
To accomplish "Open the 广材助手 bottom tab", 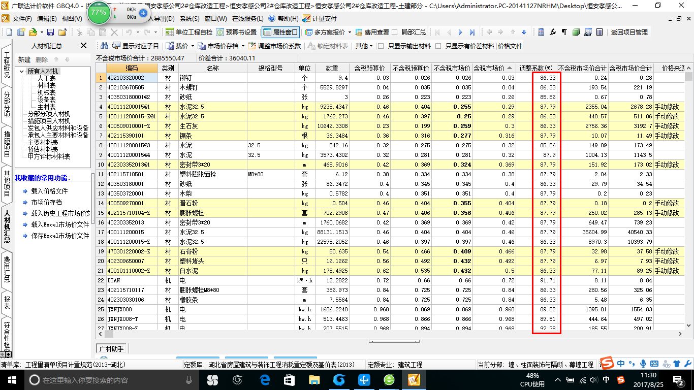I will pos(112,348).
